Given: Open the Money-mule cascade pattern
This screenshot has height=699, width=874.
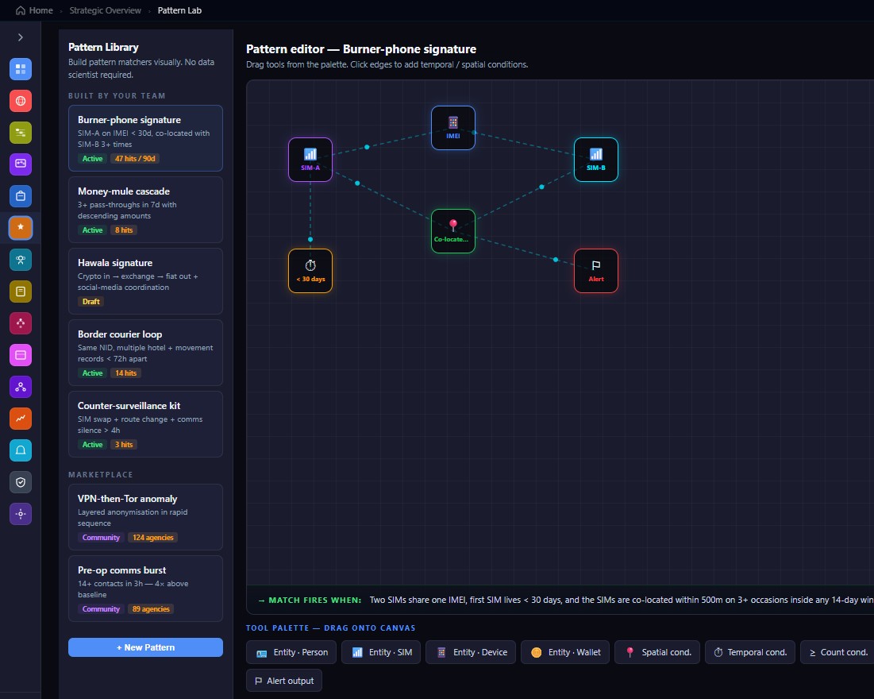Looking at the screenshot, I should click(145, 210).
